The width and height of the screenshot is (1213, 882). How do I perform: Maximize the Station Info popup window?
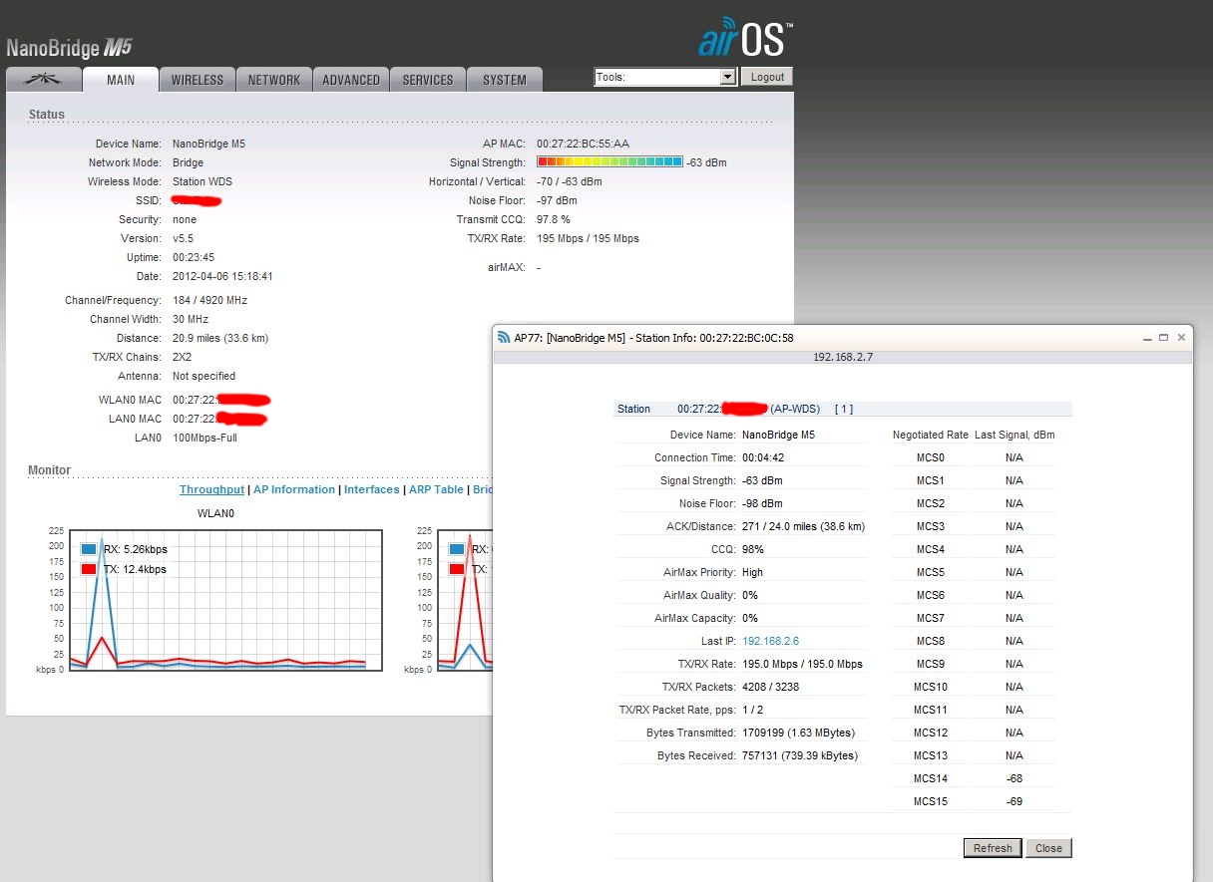click(1163, 338)
